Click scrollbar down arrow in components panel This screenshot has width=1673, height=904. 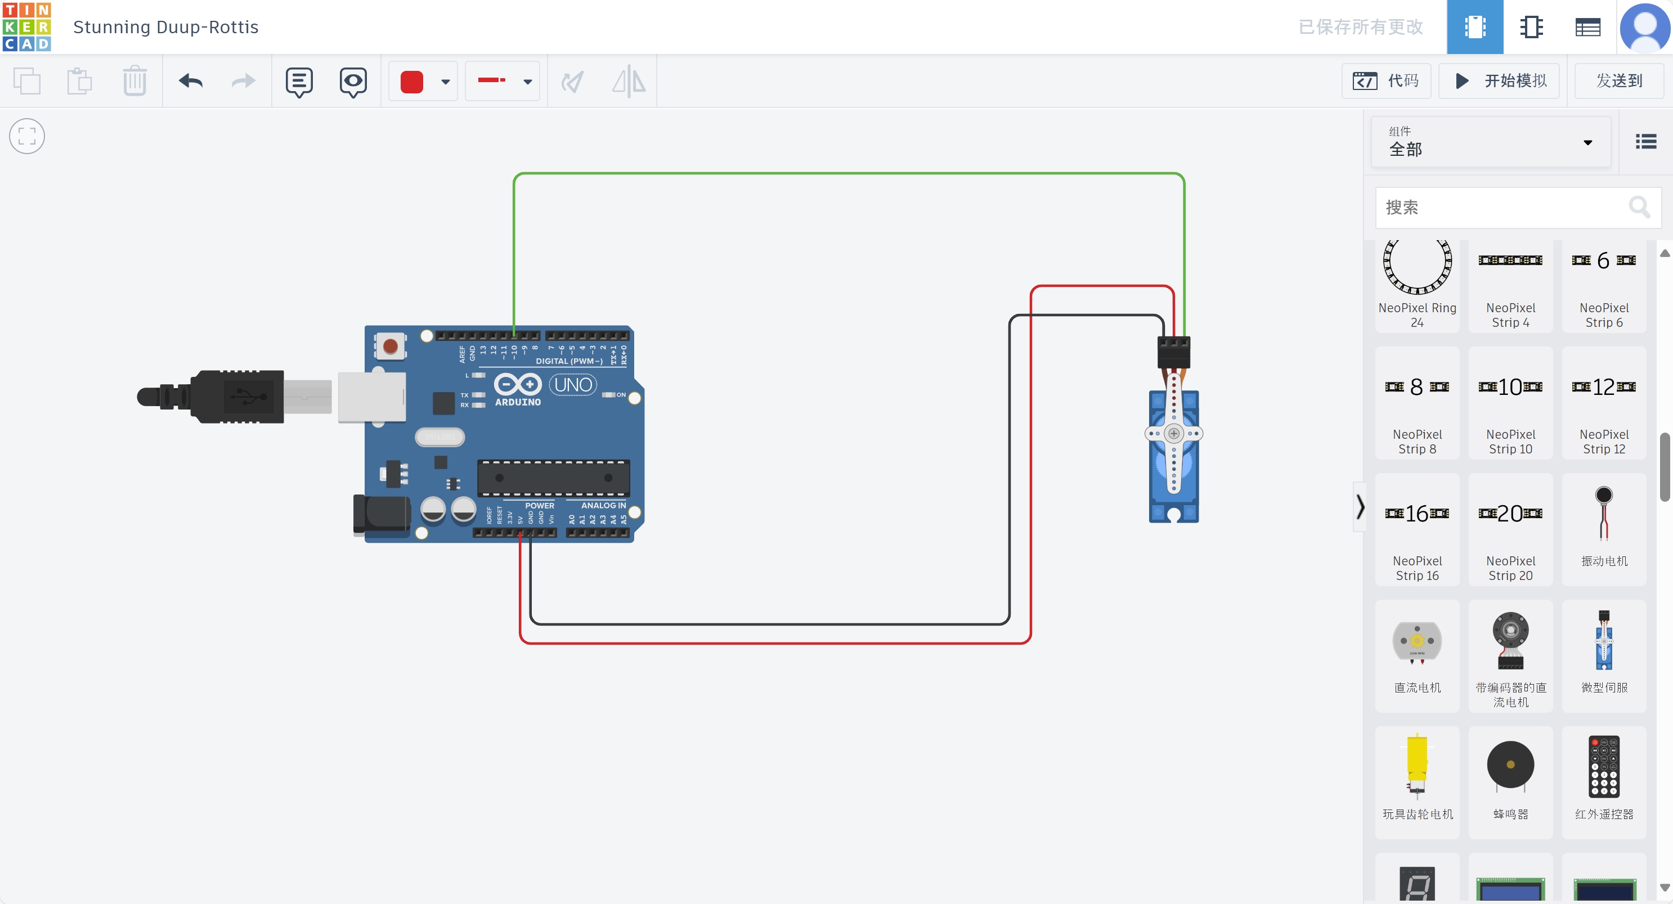pos(1665,887)
